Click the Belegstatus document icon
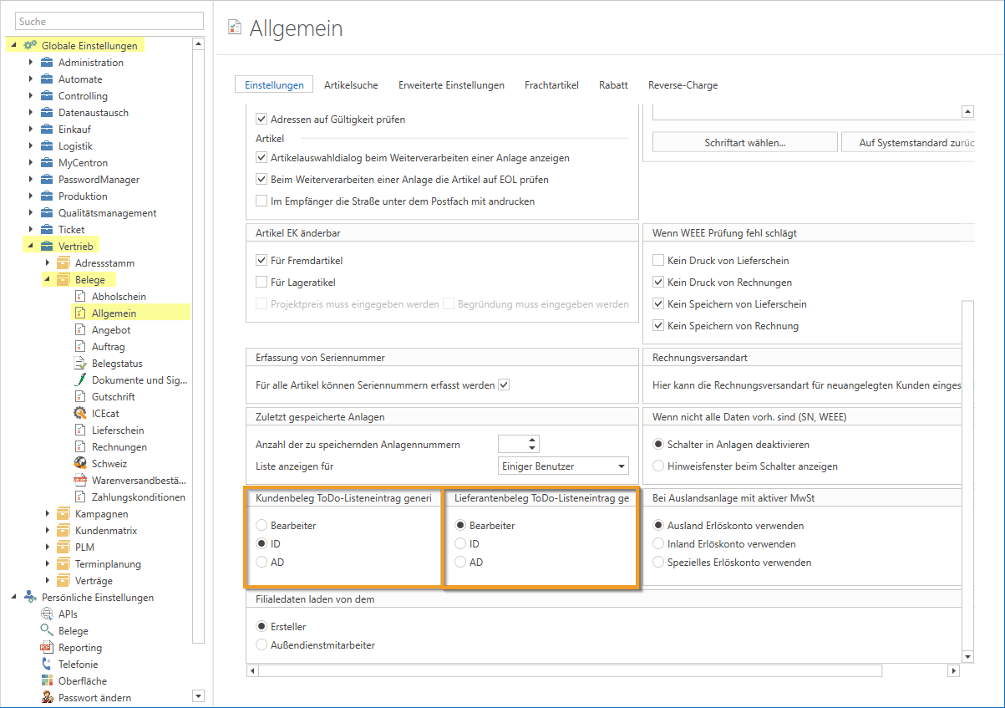The width and height of the screenshot is (1005, 708). click(80, 363)
